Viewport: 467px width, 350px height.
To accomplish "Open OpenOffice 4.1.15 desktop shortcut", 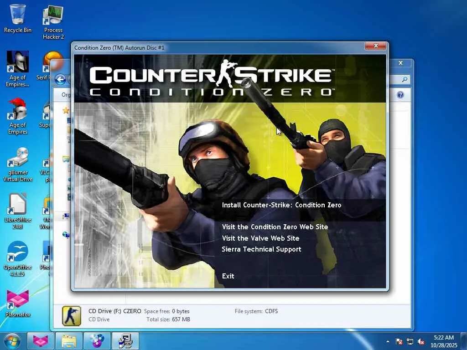I will click(18, 259).
